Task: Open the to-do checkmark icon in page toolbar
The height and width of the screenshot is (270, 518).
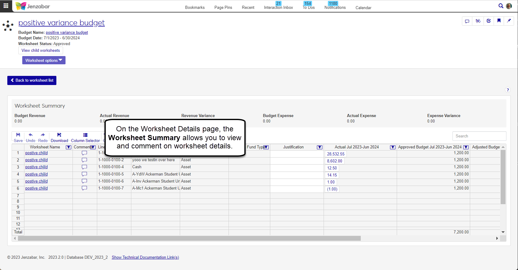Action: [x=489, y=21]
